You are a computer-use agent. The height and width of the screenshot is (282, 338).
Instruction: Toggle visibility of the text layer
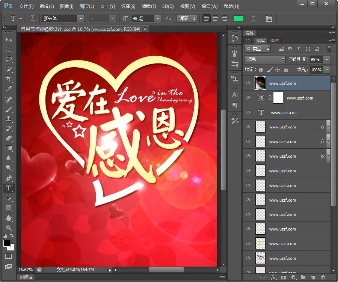pos(248,113)
